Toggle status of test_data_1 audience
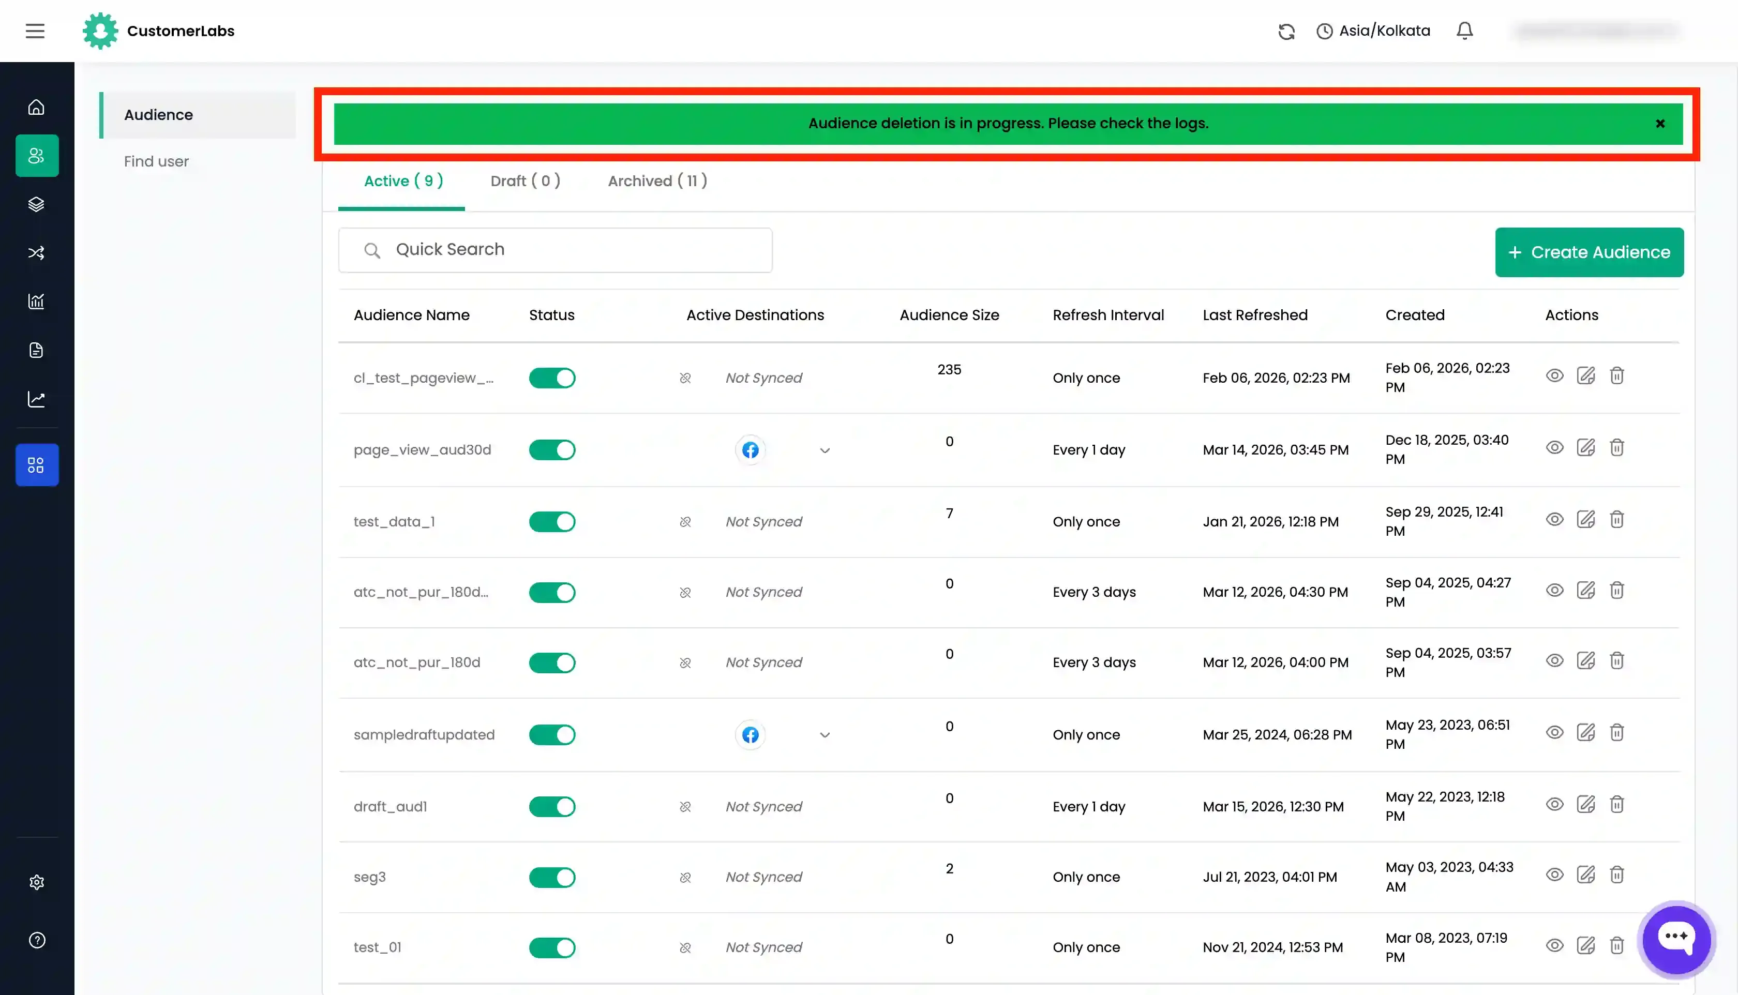The width and height of the screenshot is (1738, 995). (x=552, y=521)
